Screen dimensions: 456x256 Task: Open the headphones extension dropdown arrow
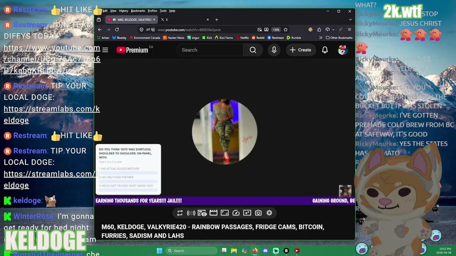[x=333, y=30]
